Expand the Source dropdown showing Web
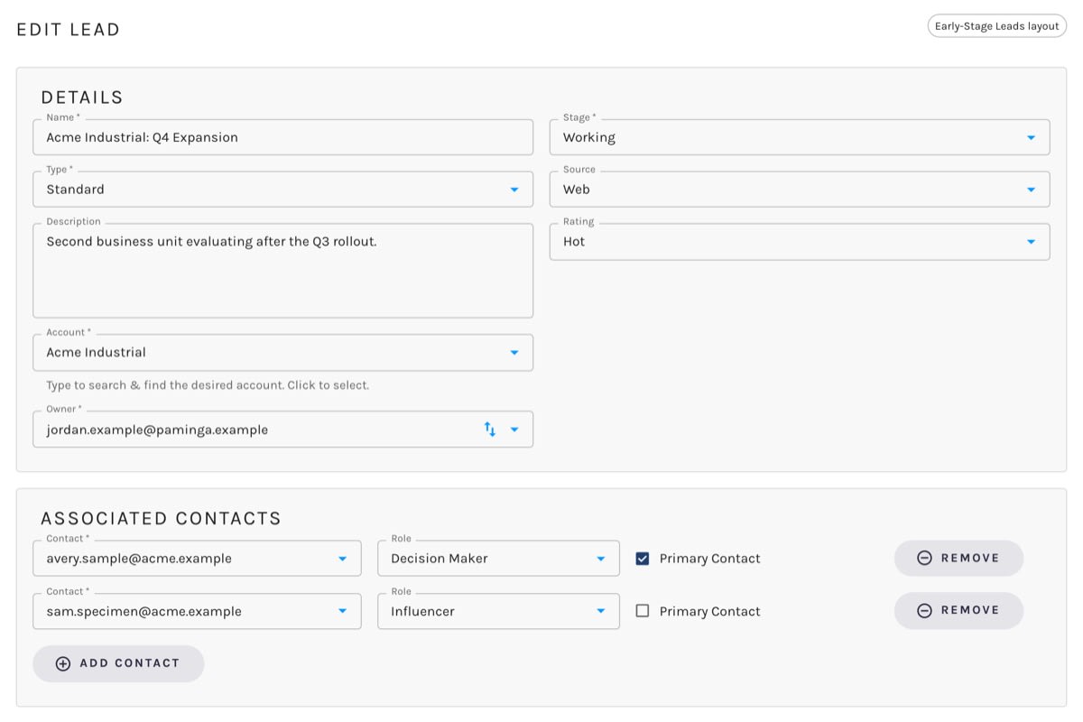 (800, 190)
